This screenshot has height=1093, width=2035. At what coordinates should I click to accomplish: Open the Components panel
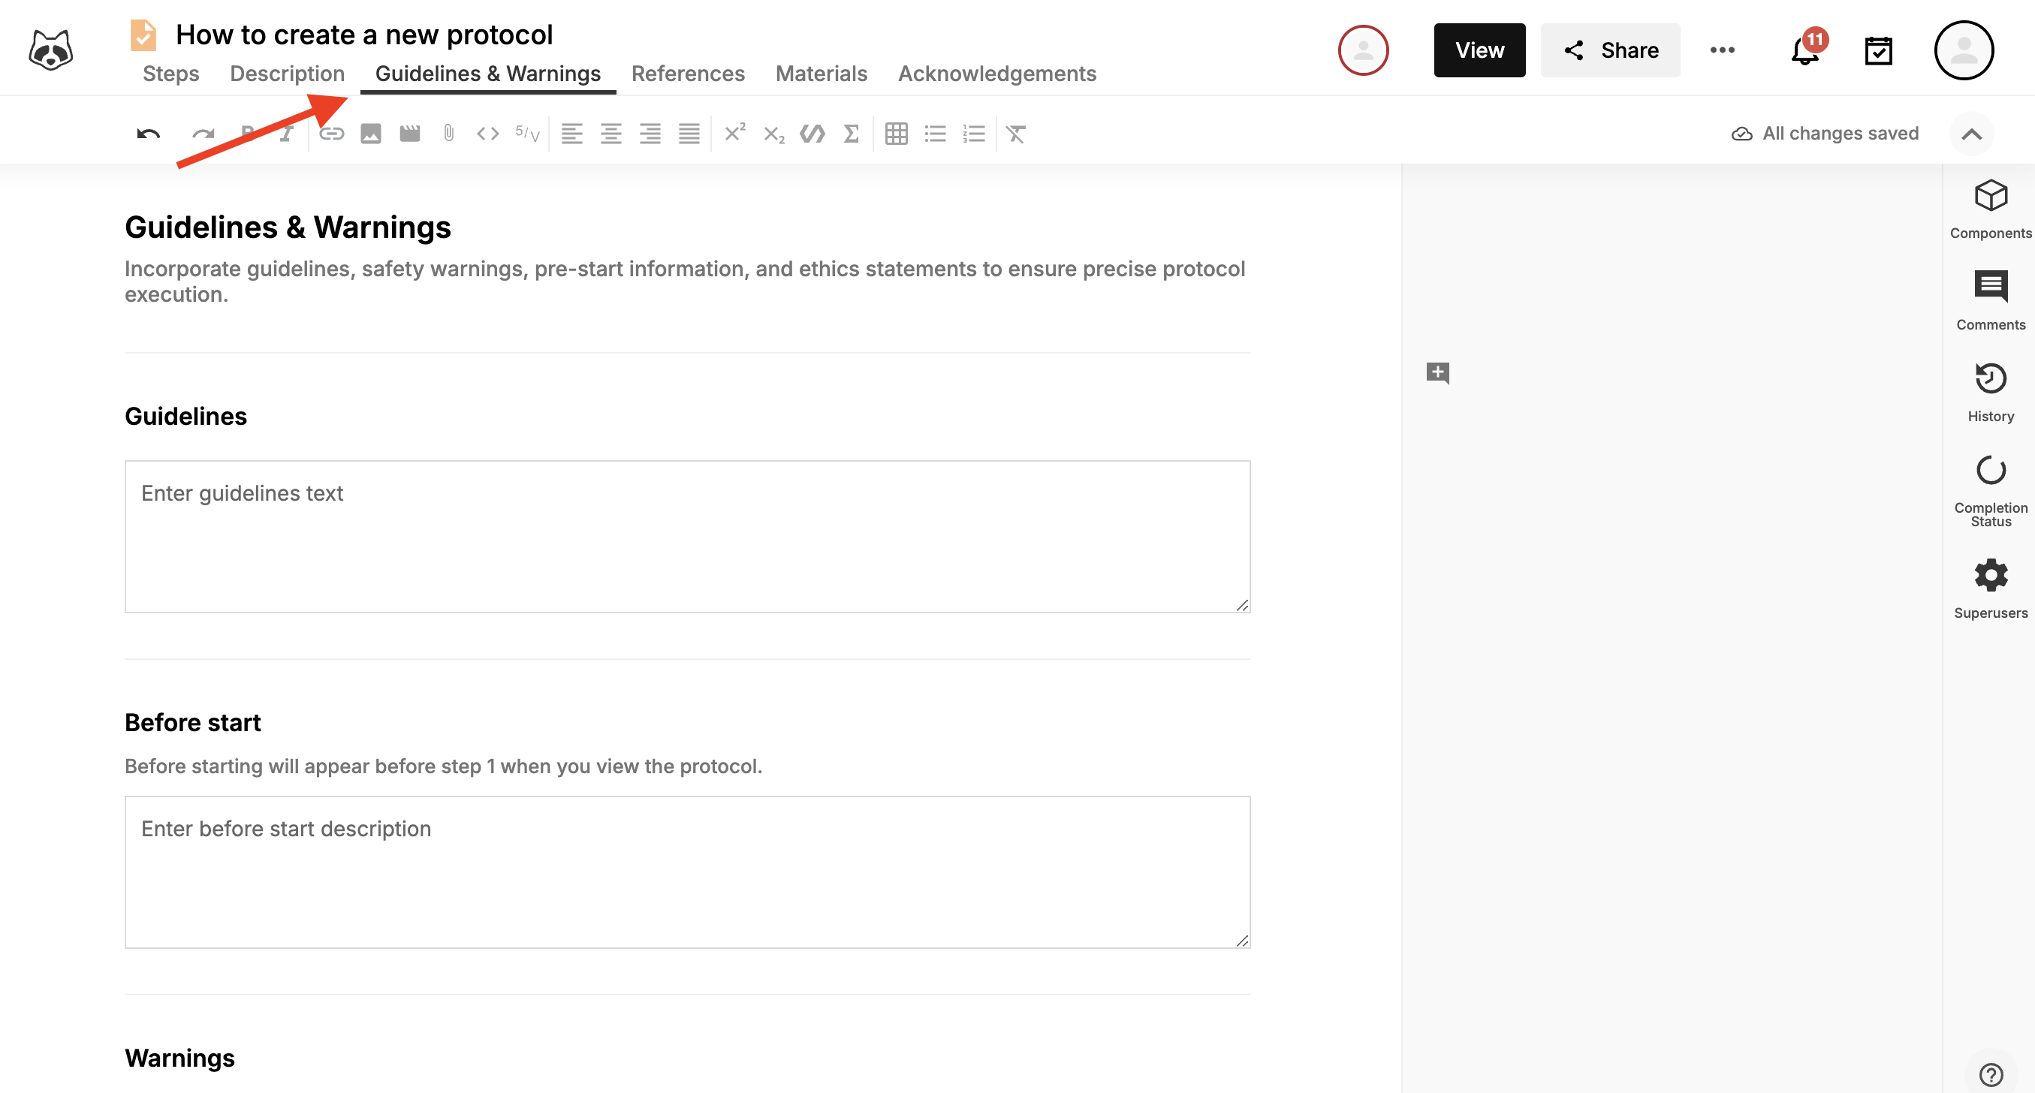(x=1990, y=197)
